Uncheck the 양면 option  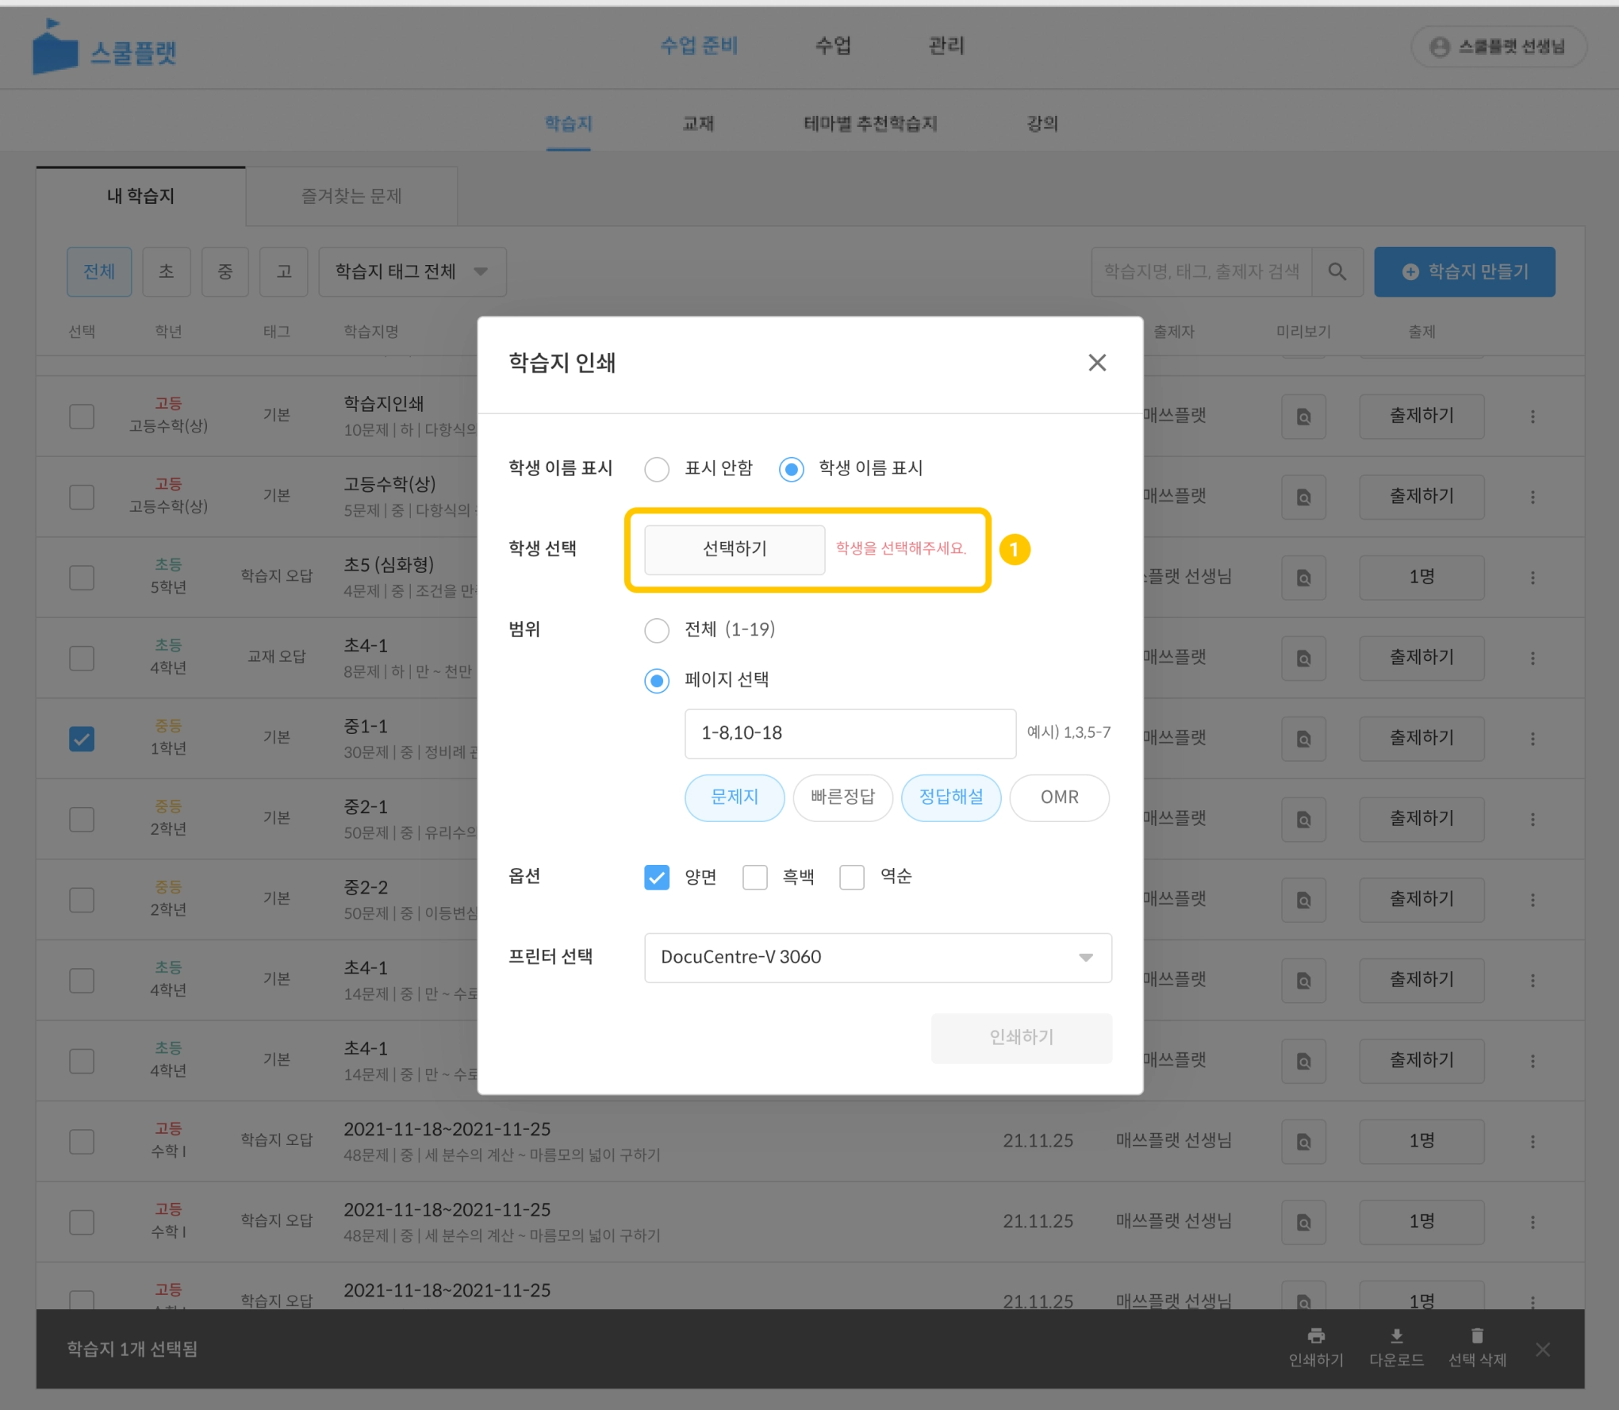[657, 877]
